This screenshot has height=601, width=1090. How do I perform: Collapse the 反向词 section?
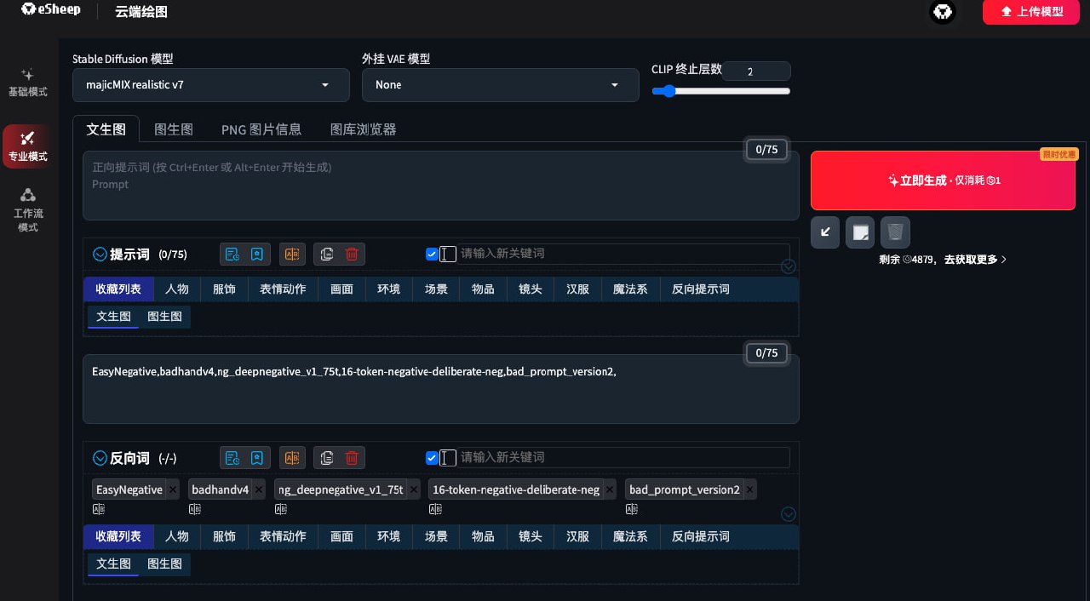click(100, 458)
